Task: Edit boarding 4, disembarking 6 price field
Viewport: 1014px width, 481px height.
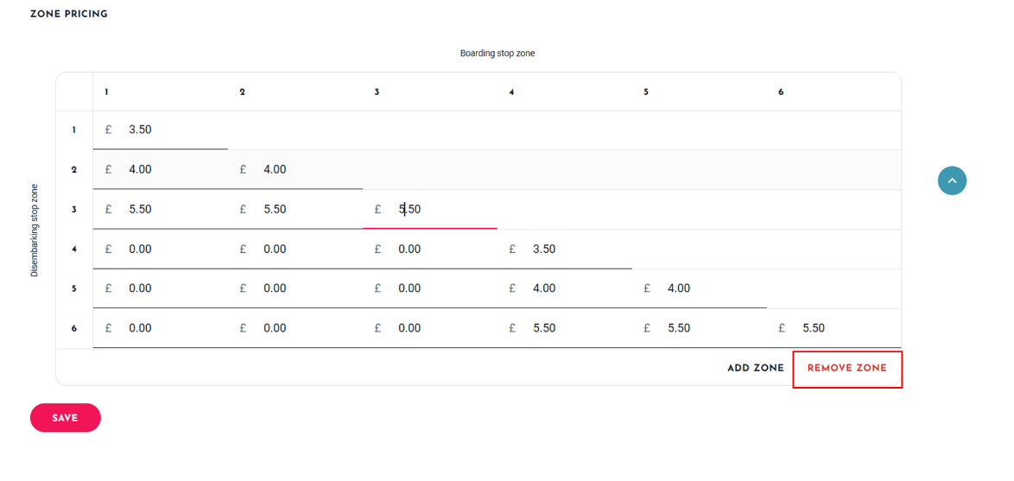Action: [565, 328]
